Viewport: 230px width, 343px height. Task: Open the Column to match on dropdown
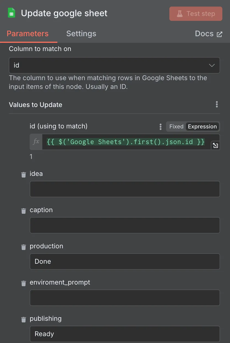114,65
